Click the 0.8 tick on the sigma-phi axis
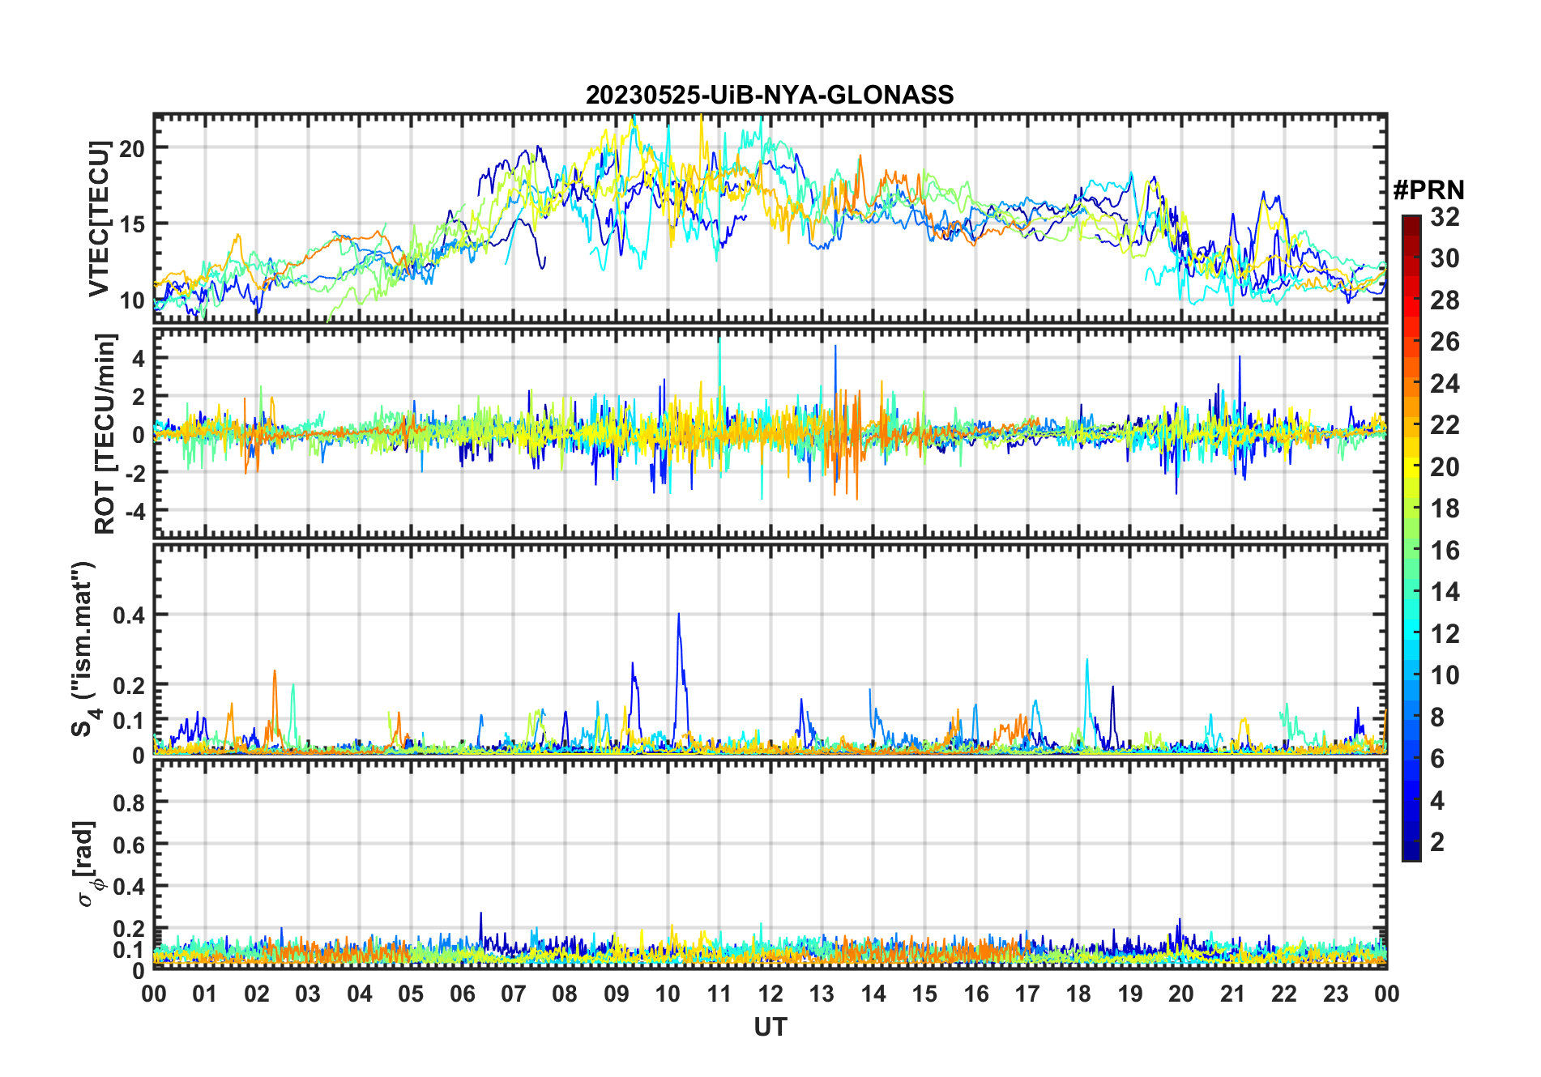Viewport: 1541px width, 1077px height. 128,802
